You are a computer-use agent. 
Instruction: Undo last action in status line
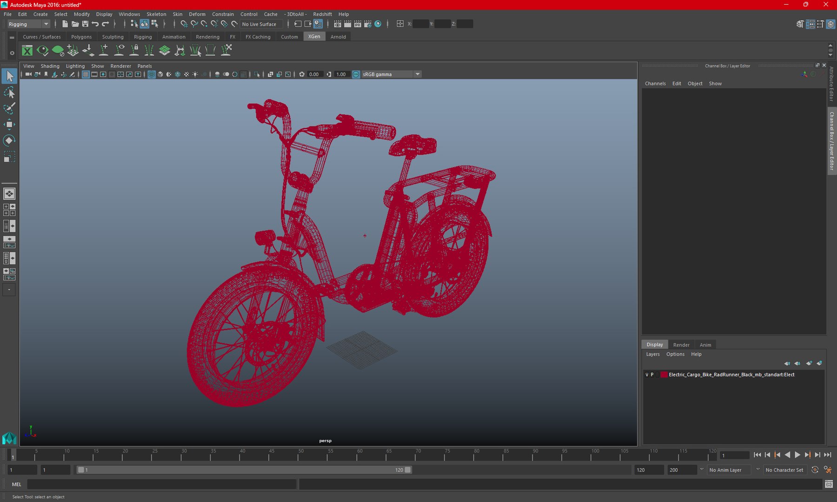tap(95, 24)
